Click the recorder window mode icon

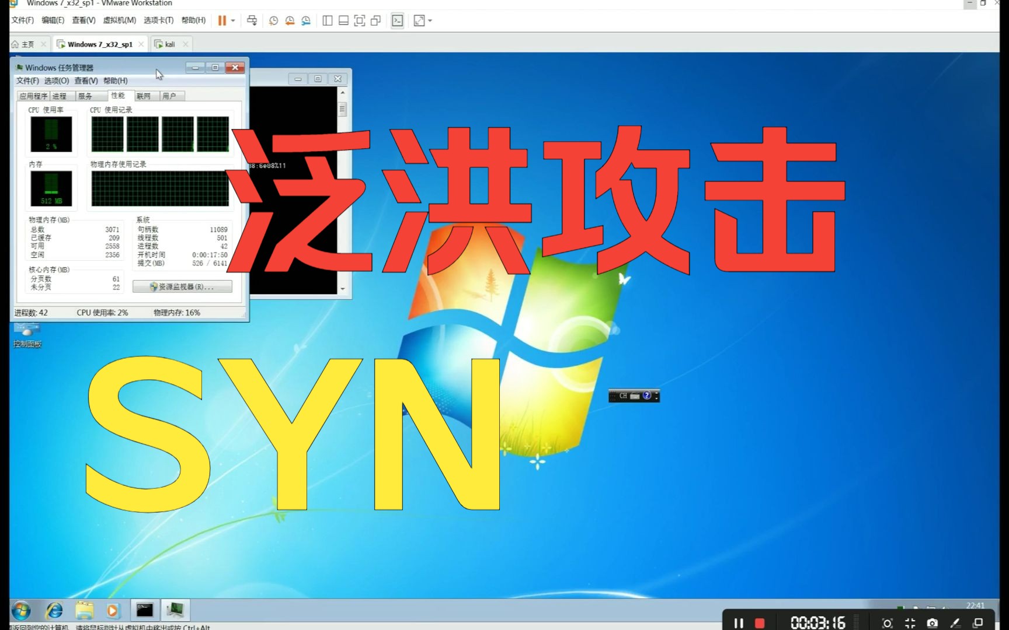978,623
